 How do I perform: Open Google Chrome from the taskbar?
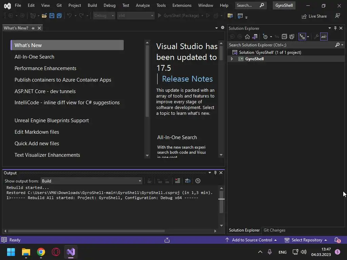[x=41, y=252]
